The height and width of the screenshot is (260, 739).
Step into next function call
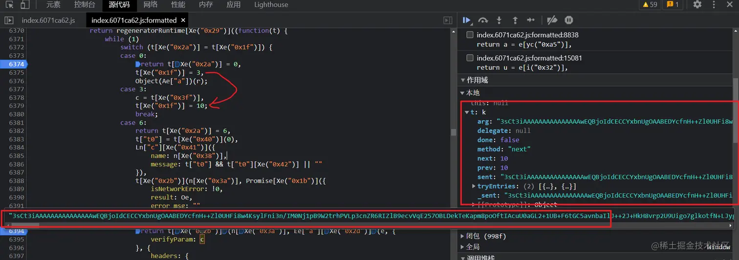[x=499, y=20]
